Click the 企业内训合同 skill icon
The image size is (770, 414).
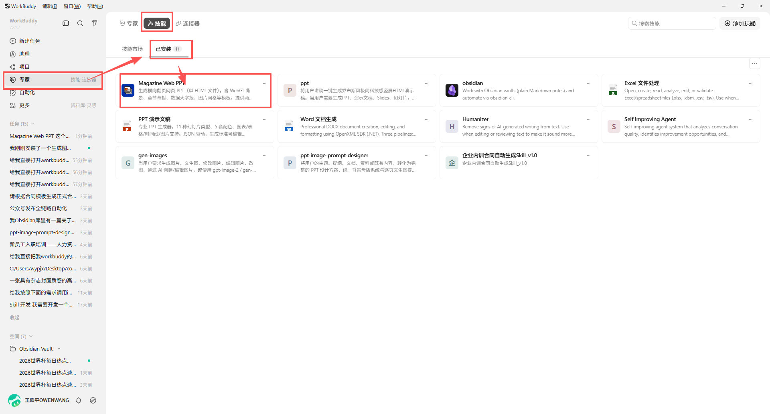click(x=452, y=163)
